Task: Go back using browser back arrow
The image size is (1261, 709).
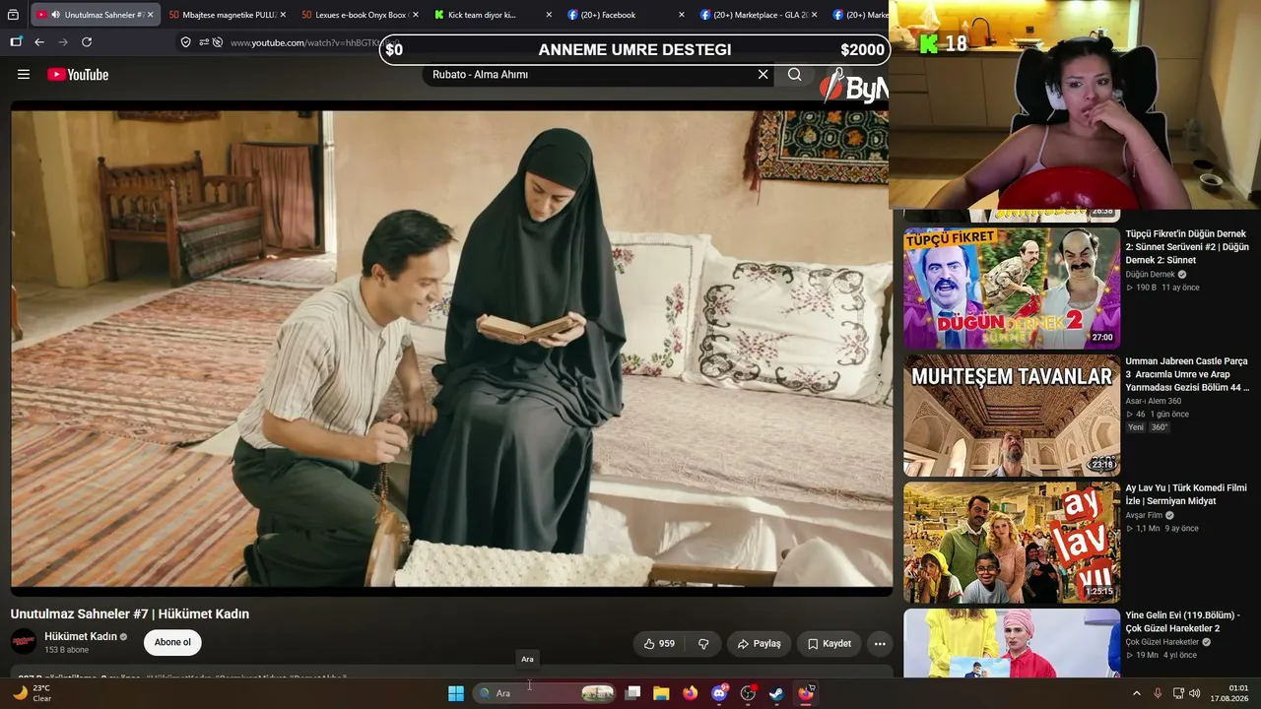Action: (x=39, y=42)
